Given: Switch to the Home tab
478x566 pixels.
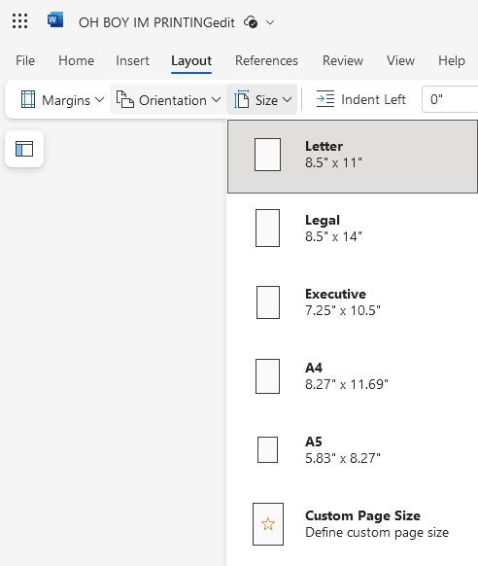Looking at the screenshot, I should pos(76,60).
